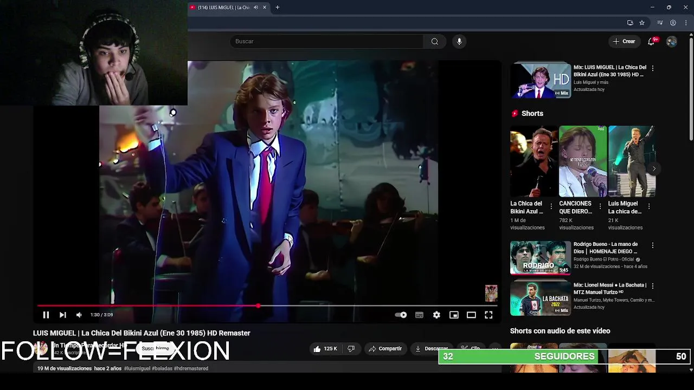Open the notifications bell
Viewport: 694px width, 390px height.
[652, 41]
